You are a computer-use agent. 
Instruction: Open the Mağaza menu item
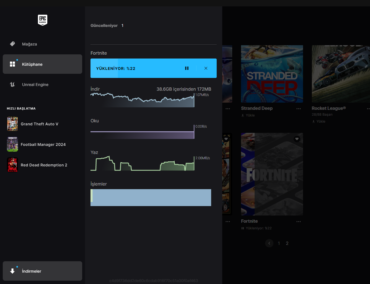[42, 44]
